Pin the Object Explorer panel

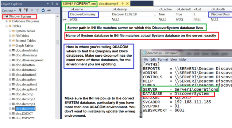point(52,4)
